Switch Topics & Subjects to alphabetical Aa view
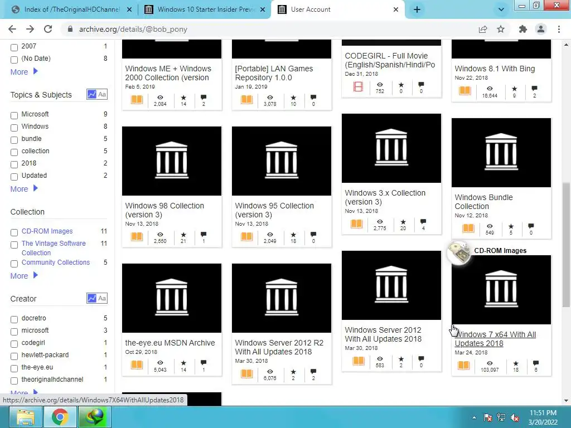Screen dimensions: 571x428 click(102, 95)
